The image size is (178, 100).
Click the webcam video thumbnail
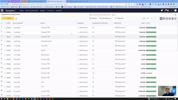167,91
